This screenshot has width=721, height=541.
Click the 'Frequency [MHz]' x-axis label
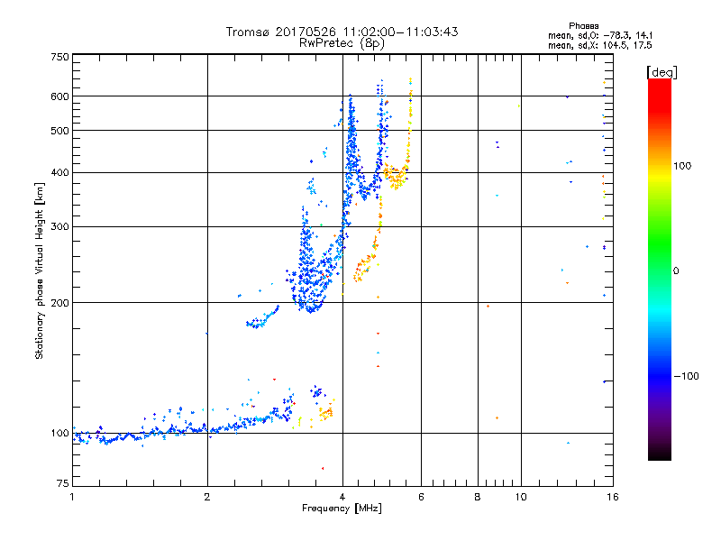(x=342, y=509)
